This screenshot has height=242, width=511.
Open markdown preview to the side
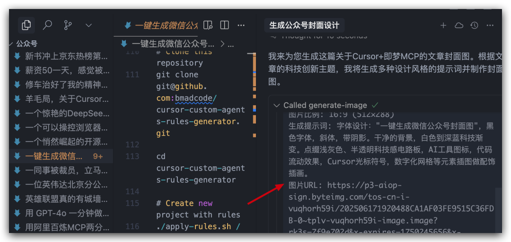pos(208,25)
